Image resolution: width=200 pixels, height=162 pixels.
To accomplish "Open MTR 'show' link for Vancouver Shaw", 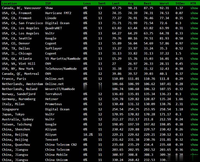I will 194,8.
